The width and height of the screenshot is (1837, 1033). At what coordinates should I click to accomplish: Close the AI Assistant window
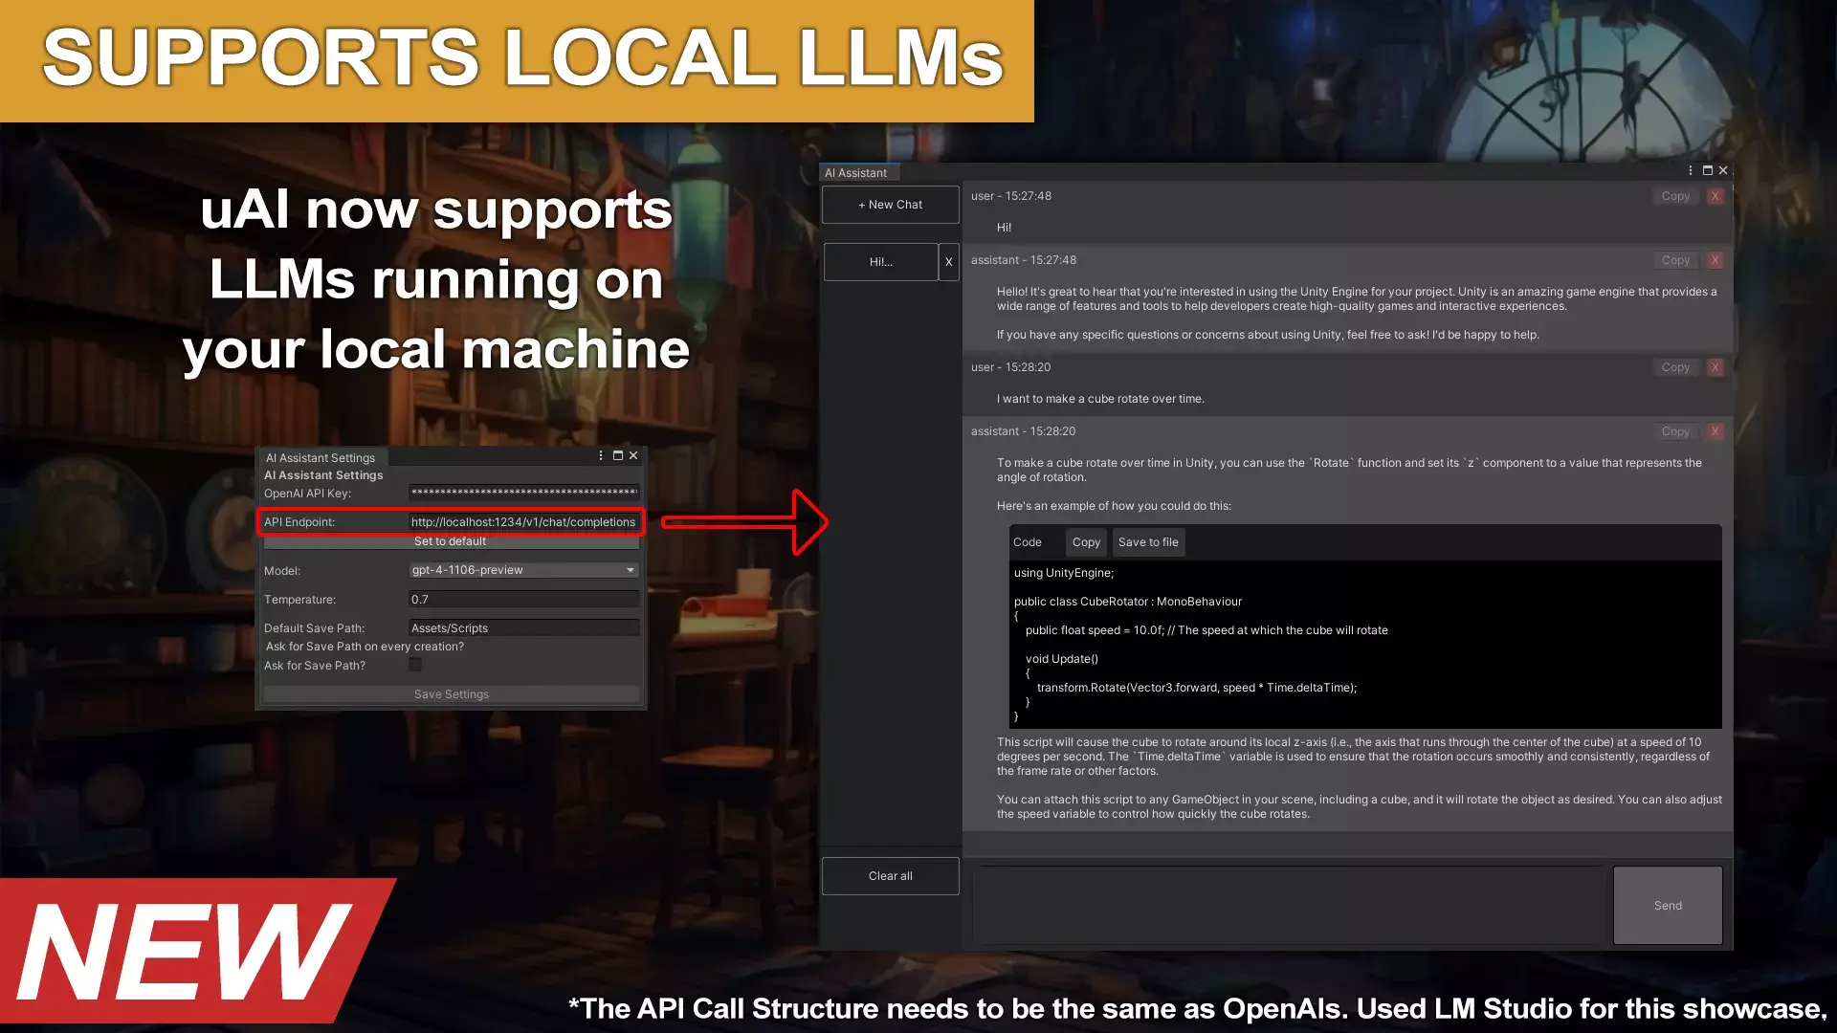point(1723,170)
